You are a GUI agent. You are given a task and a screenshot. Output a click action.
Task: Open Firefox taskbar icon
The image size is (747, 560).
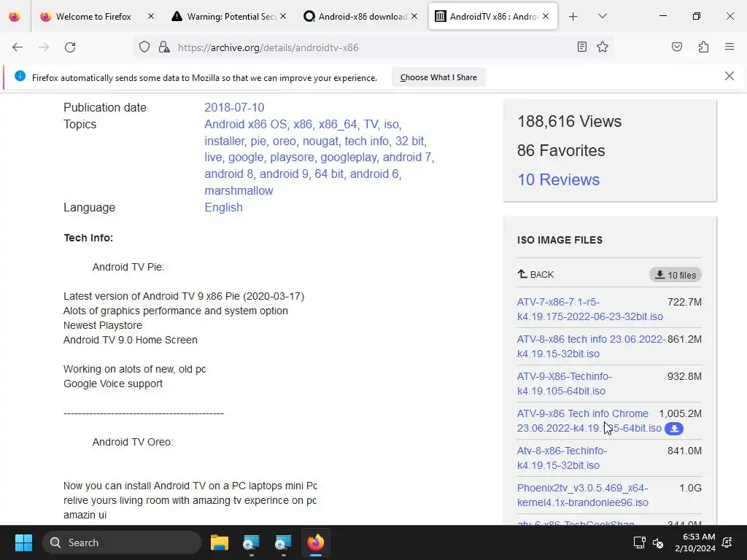click(x=315, y=542)
